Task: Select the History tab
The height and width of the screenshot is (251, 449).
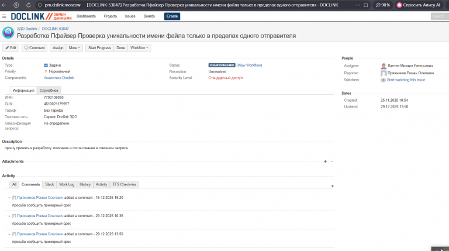Action: pyautogui.click(x=85, y=184)
